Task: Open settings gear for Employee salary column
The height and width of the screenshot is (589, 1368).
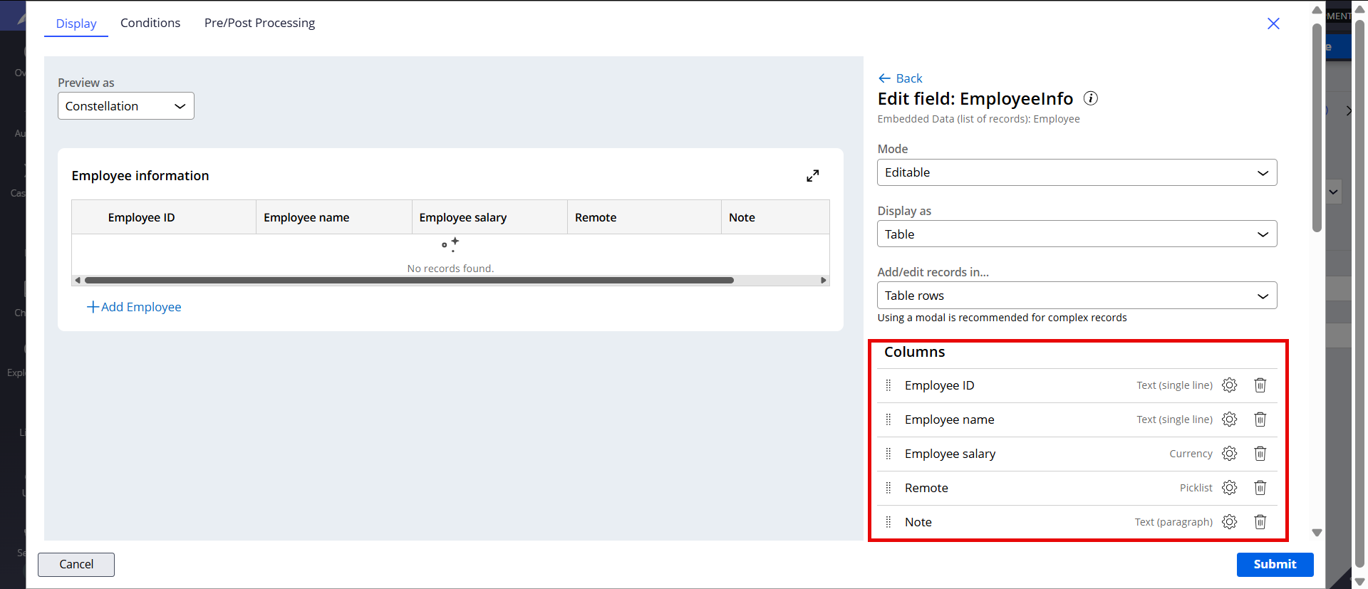Action: (x=1229, y=454)
